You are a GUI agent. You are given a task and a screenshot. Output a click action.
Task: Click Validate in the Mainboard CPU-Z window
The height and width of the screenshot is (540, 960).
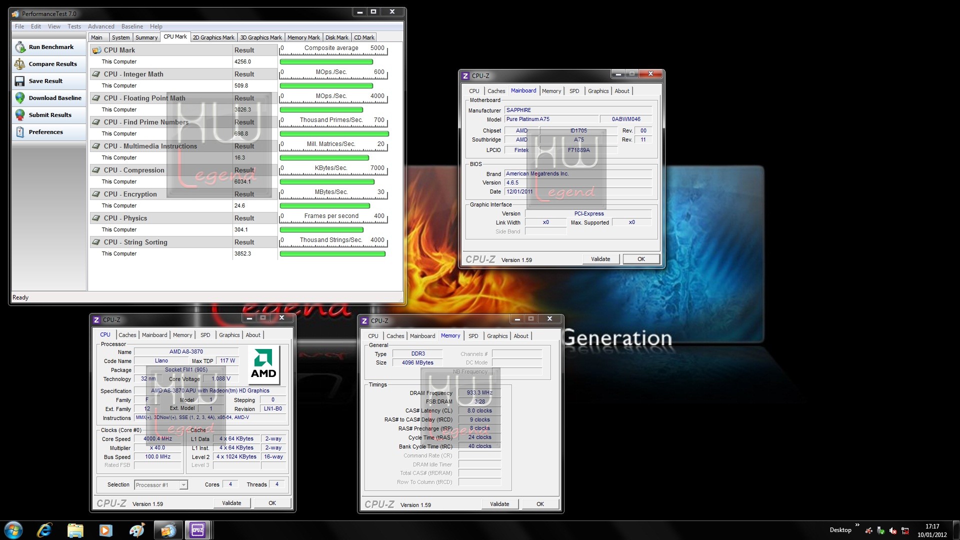600,259
